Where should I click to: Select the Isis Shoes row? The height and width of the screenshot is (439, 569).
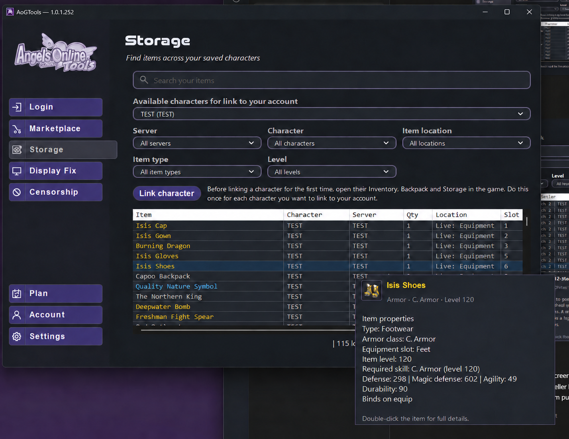point(328,266)
